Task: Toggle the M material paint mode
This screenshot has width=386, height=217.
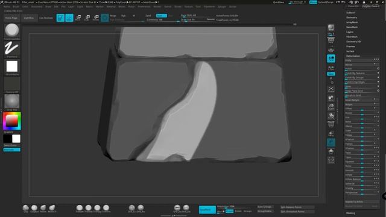Action: [x=134, y=16]
